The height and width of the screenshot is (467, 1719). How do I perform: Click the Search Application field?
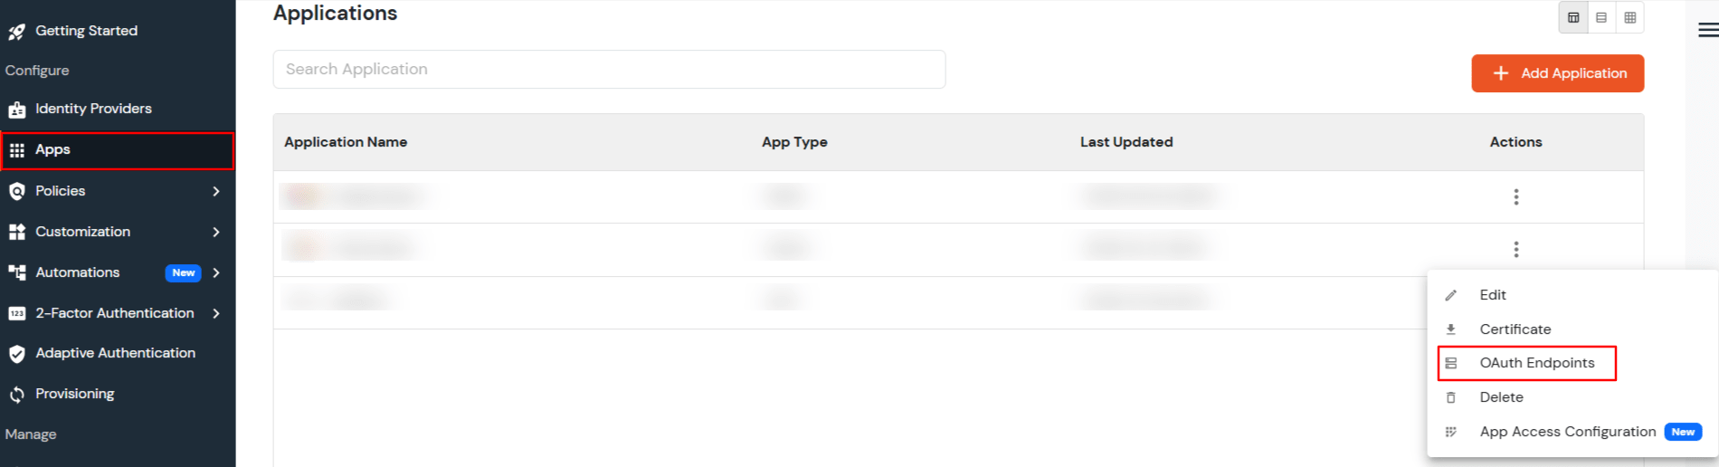pyautogui.click(x=609, y=70)
